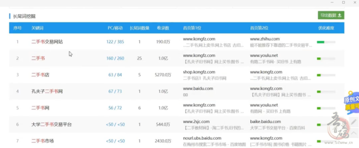Click the 67 / 73 search volume
Viewport: 359px width, 148px height.
(x=115, y=92)
